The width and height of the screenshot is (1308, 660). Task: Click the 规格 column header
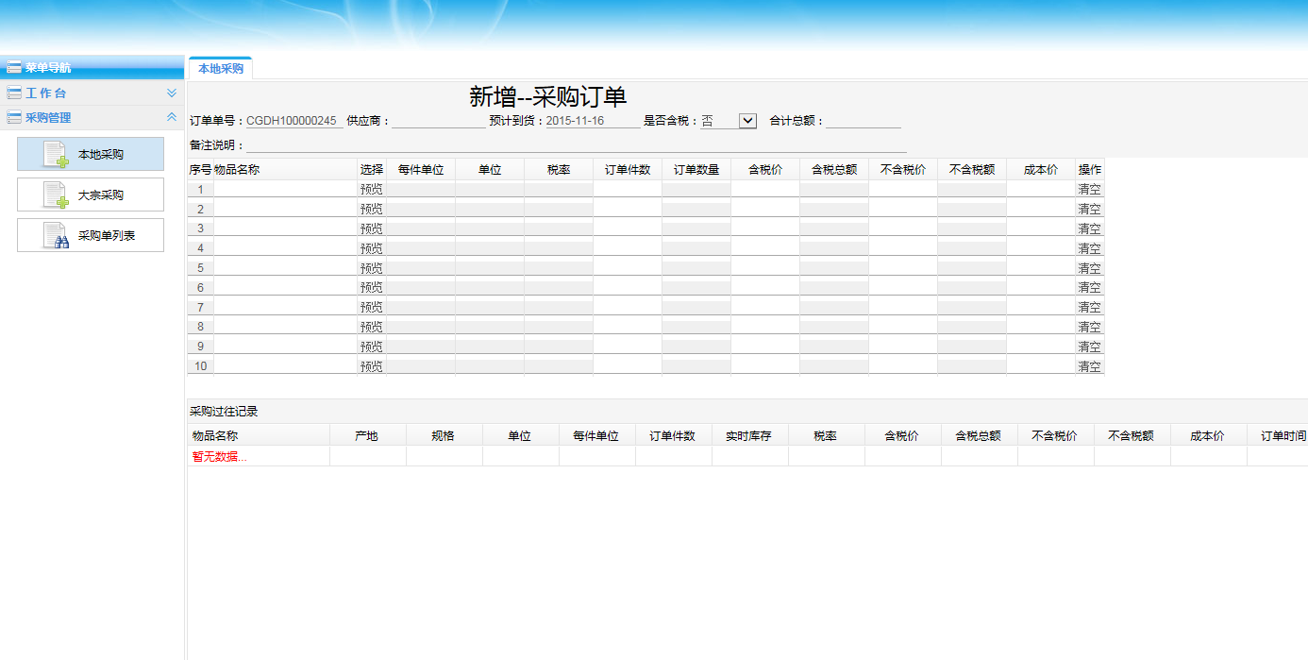(x=443, y=436)
